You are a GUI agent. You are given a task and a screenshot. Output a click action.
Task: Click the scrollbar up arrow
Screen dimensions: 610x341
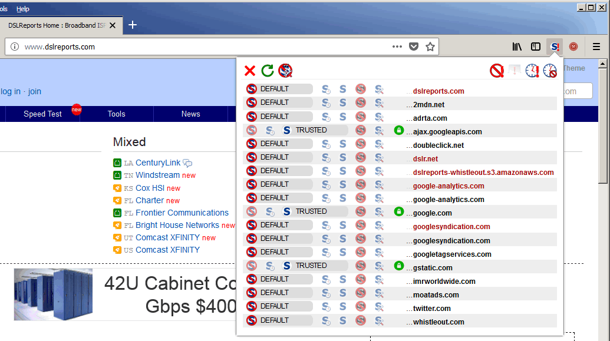[602, 64]
